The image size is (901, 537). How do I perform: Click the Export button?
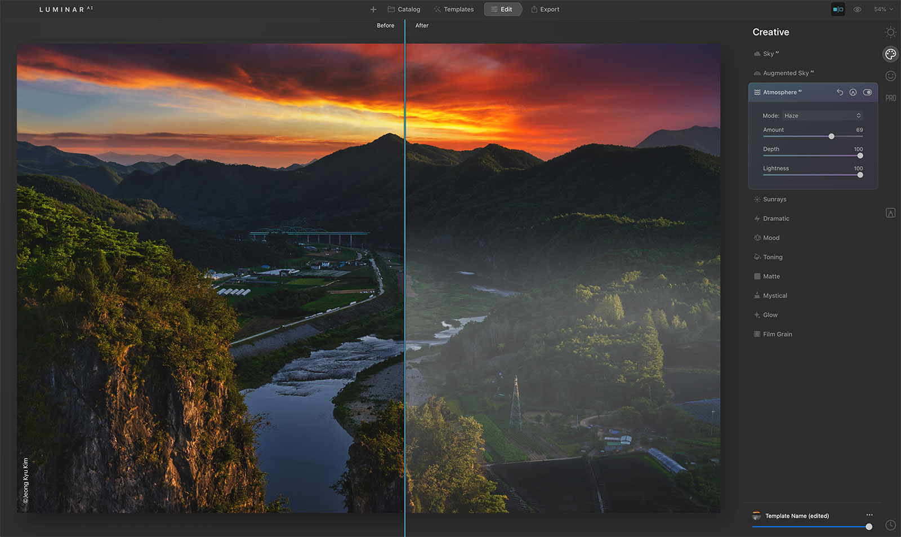click(x=545, y=10)
